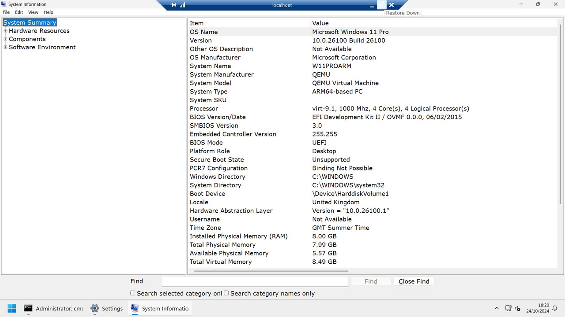565x317 pixels.
Task: Click the BIOS Version/Date item
Action: [218, 117]
